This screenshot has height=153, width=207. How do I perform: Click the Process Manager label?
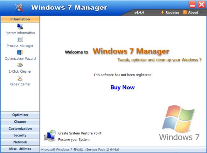pos(20,46)
